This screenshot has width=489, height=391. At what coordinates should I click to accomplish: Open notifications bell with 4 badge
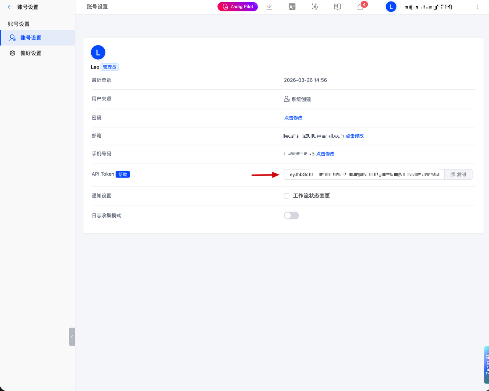click(x=360, y=7)
